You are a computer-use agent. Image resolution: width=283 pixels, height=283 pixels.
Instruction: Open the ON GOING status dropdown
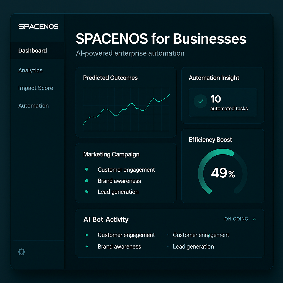(x=236, y=219)
